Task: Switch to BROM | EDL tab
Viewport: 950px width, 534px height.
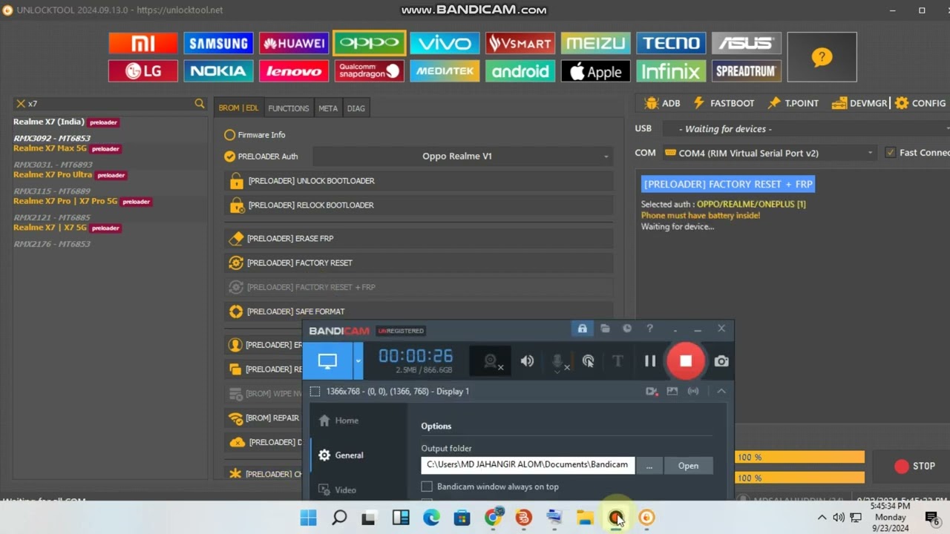Action: (x=238, y=108)
